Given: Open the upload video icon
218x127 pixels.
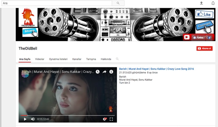Looking at the screenshot, I should pos(201,3).
